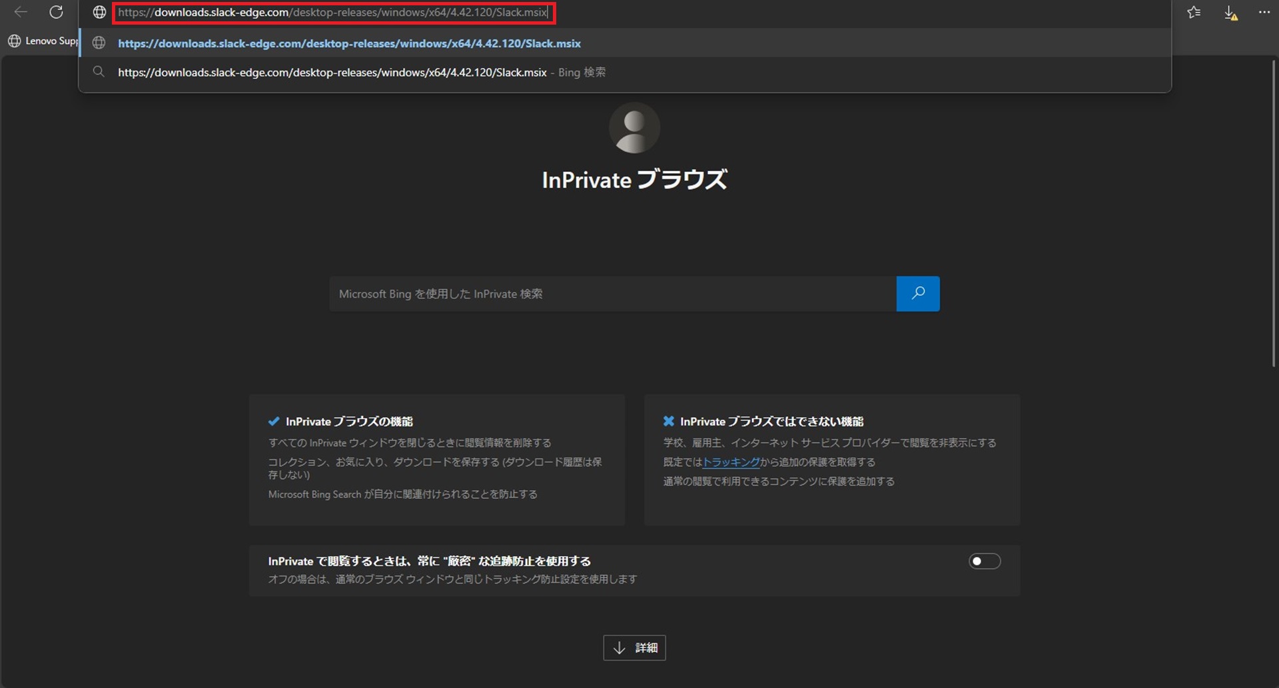Open the Lenovo Support favorites bar item
Image resolution: width=1279 pixels, height=688 pixels.
tap(44, 41)
